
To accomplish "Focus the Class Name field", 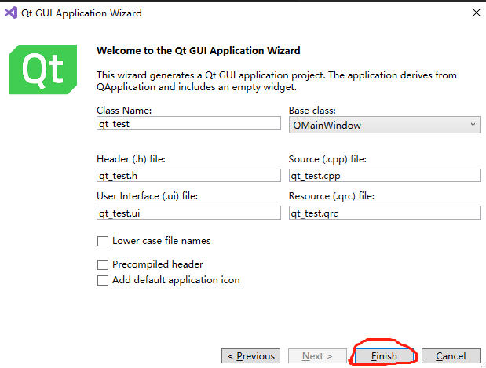I will [x=188, y=123].
